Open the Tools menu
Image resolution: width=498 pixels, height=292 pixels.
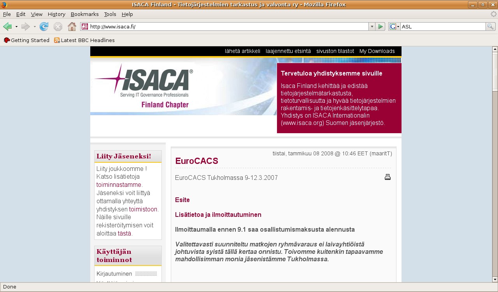pyautogui.click(x=110, y=14)
